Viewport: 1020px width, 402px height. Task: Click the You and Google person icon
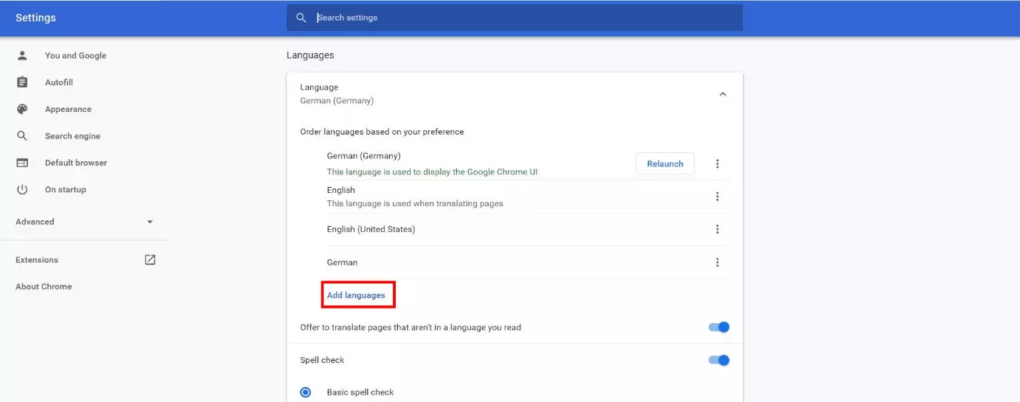pyautogui.click(x=22, y=55)
